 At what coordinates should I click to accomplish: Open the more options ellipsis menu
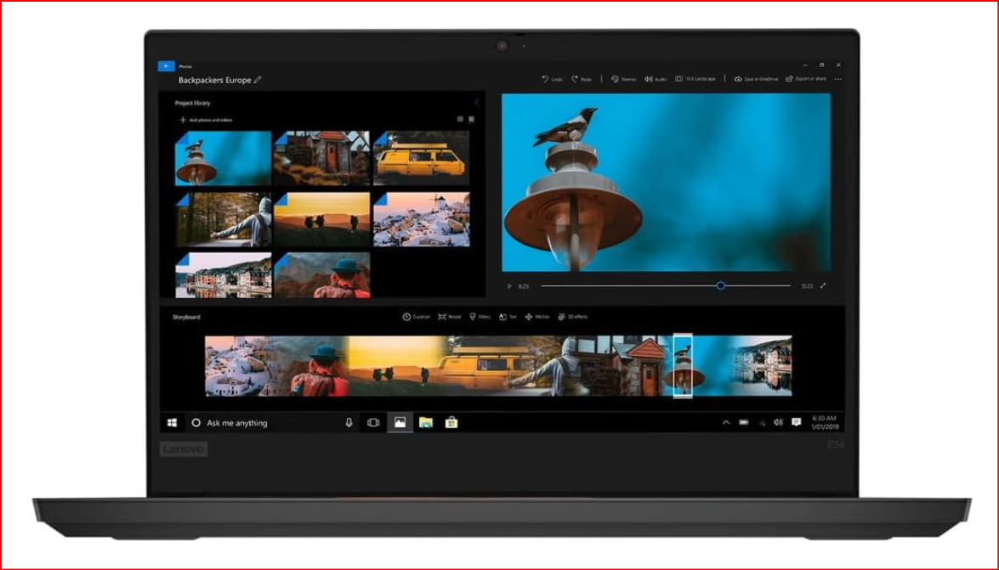[838, 79]
